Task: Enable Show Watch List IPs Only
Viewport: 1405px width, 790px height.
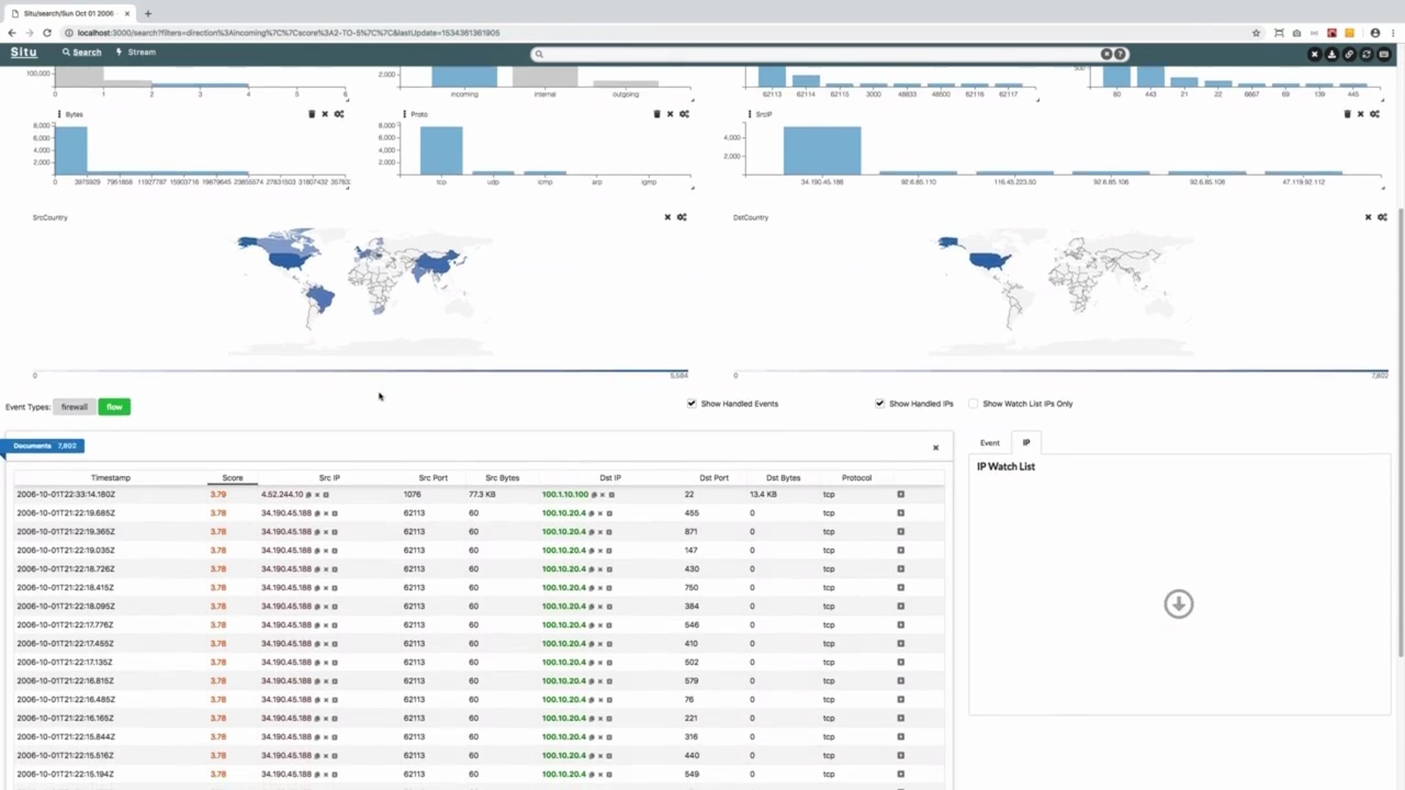Action: click(x=973, y=403)
